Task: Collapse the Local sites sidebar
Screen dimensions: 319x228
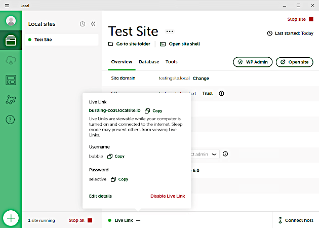Action: (93, 24)
